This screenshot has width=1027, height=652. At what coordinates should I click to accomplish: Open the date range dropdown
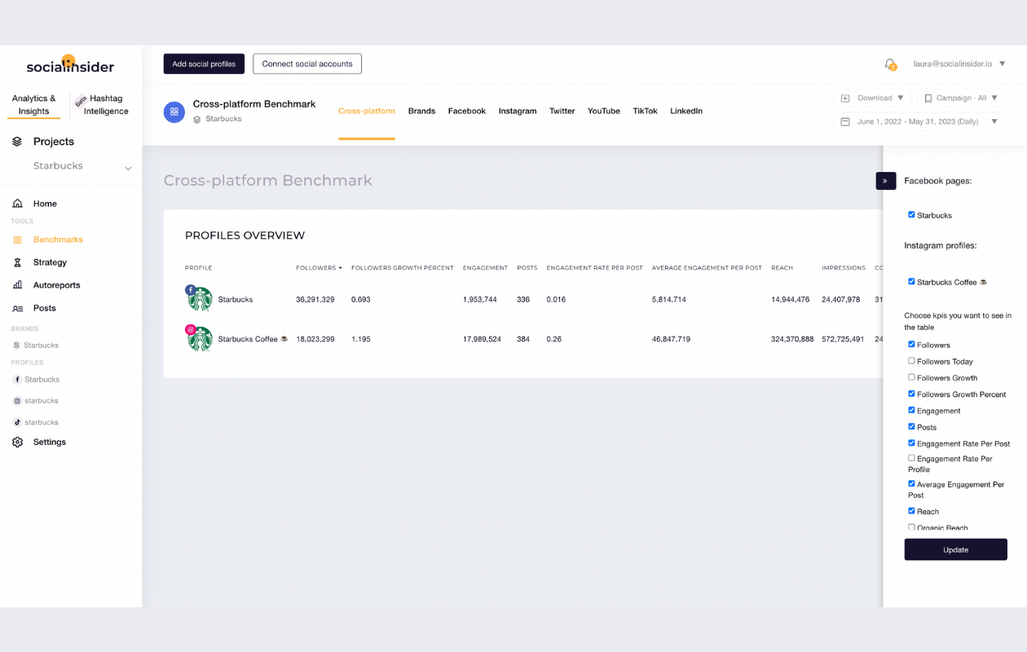[x=919, y=121]
